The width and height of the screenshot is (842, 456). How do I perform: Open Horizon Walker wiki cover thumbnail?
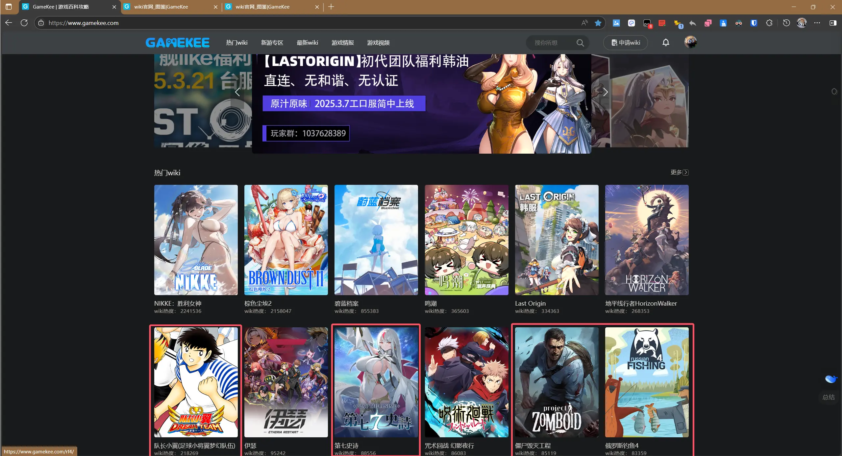(647, 240)
